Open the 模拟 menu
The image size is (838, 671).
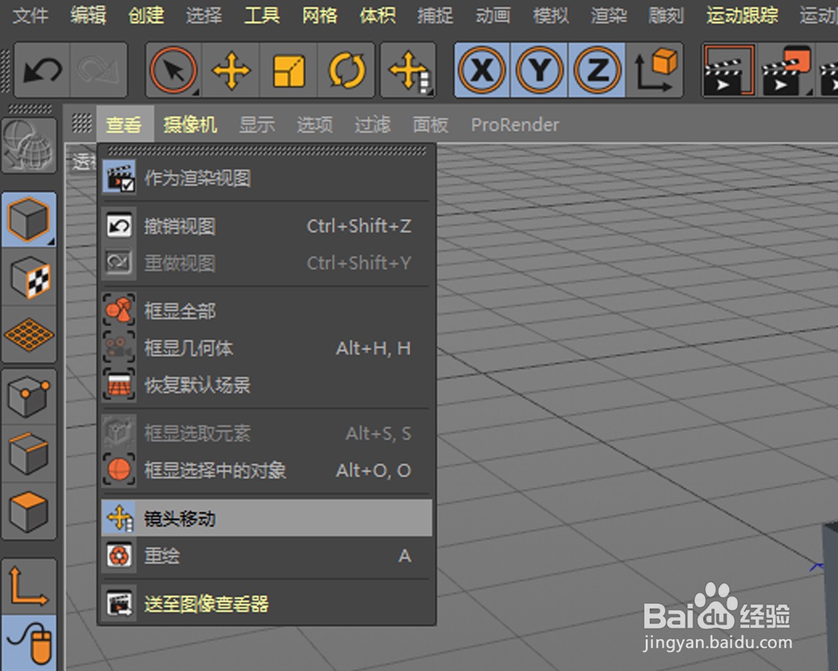(551, 15)
